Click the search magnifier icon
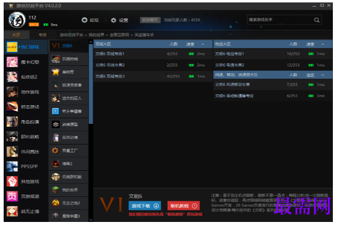The image size is (342, 225). 316,20
